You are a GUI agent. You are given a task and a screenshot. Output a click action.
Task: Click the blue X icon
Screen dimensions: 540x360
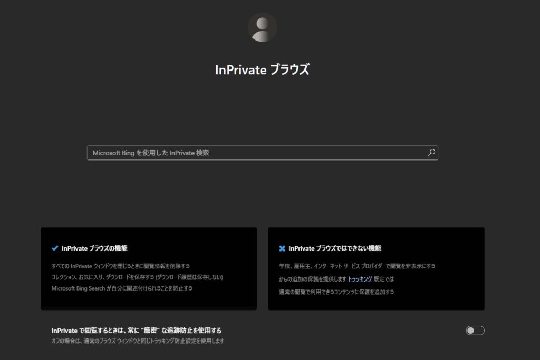282,248
